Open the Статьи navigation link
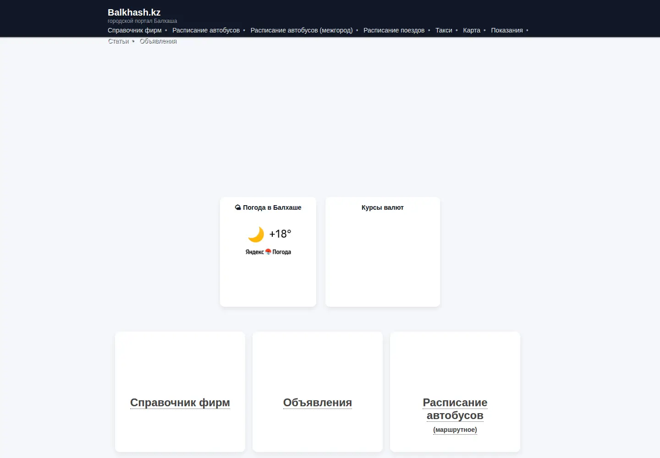Screen dimensions: 660x458 pyautogui.click(x=118, y=41)
